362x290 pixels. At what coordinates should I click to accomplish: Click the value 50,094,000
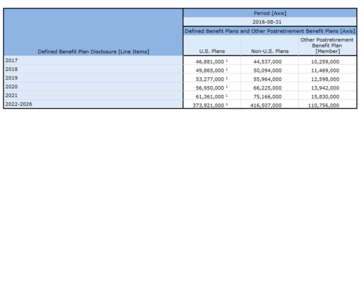pos(267,71)
